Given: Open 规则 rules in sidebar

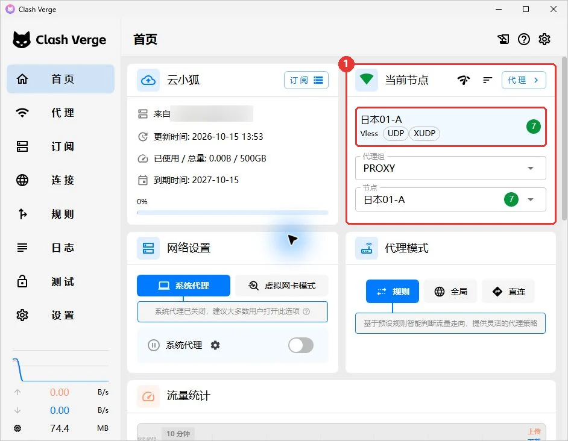Looking at the screenshot, I should (x=60, y=214).
